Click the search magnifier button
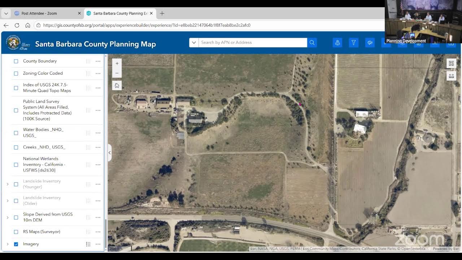 tap(312, 43)
